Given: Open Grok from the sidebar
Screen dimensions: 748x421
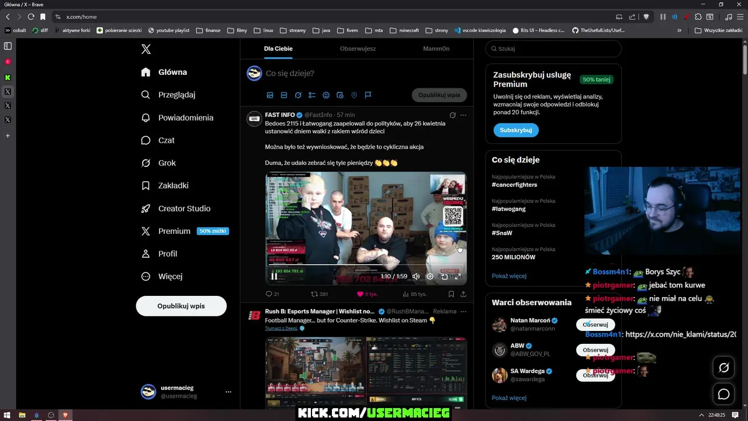Looking at the screenshot, I should pos(158,163).
